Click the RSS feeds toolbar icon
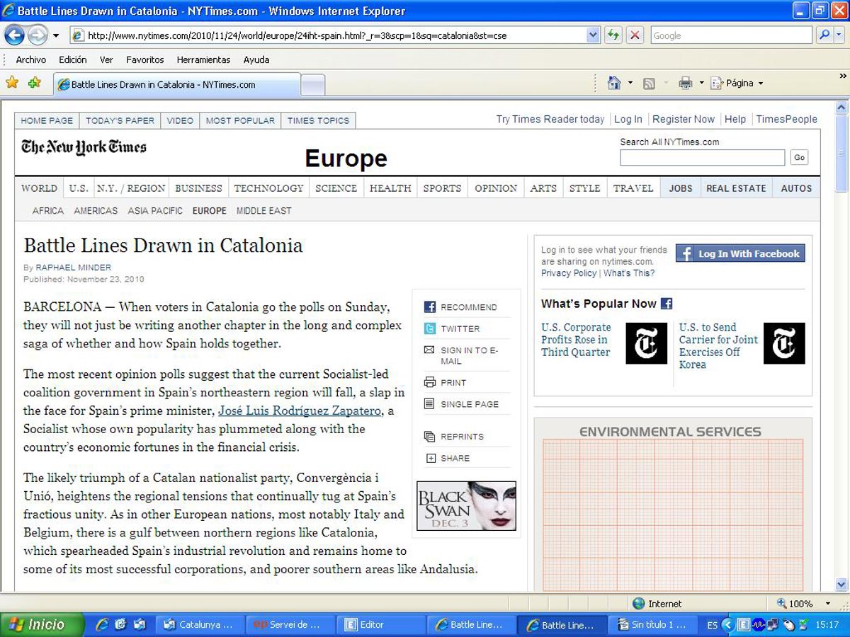Viewport: 850px width, 637px height. point(649,84)
